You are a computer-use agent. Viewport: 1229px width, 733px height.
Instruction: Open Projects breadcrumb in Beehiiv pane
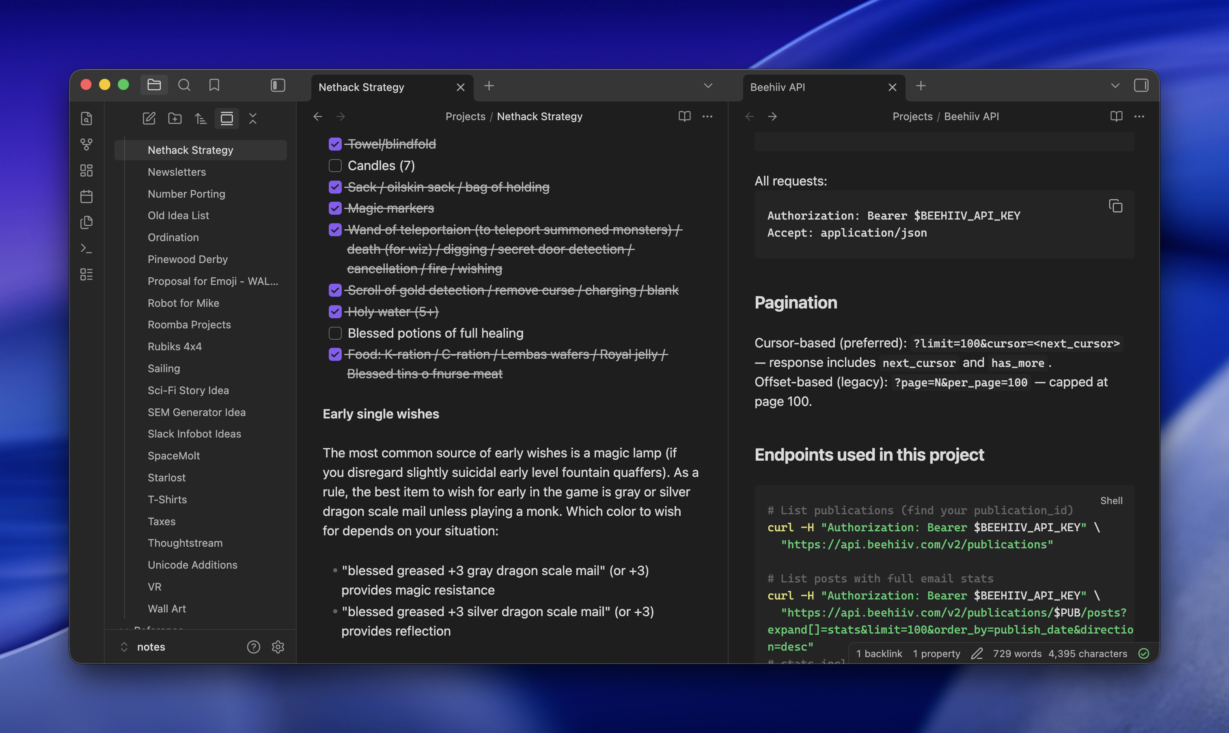coord(912,116)
